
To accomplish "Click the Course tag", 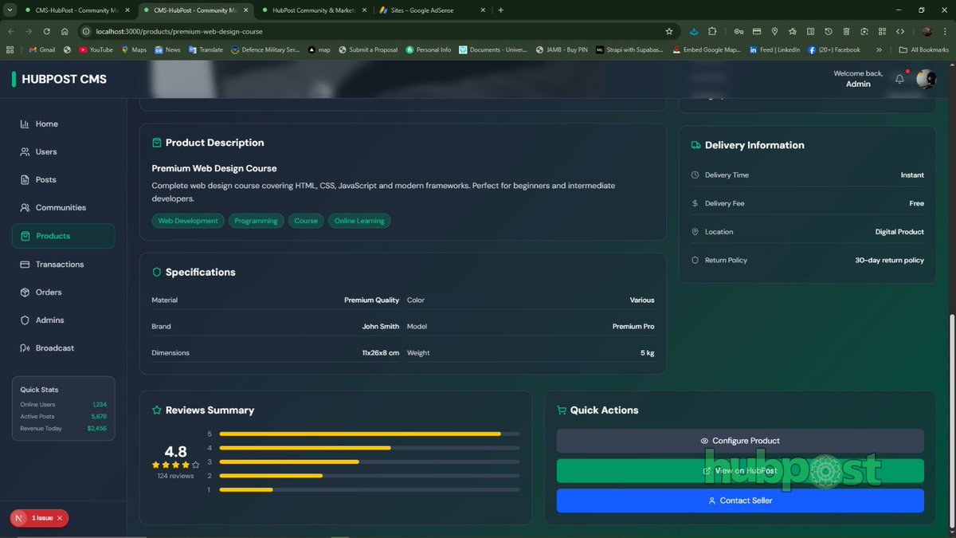I will pyautogui.click(x=306, y=221).
